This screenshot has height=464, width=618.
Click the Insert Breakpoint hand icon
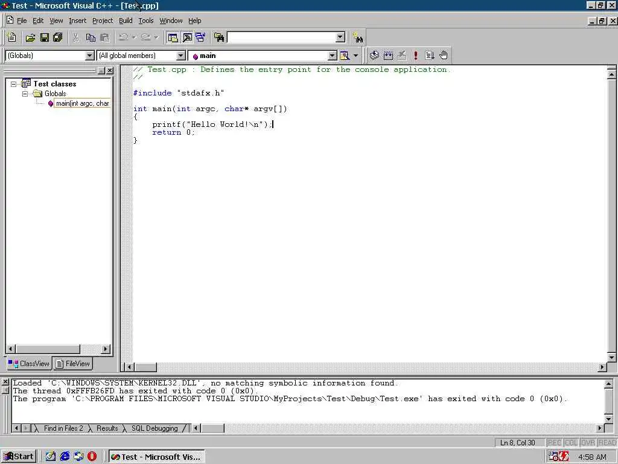444,56
